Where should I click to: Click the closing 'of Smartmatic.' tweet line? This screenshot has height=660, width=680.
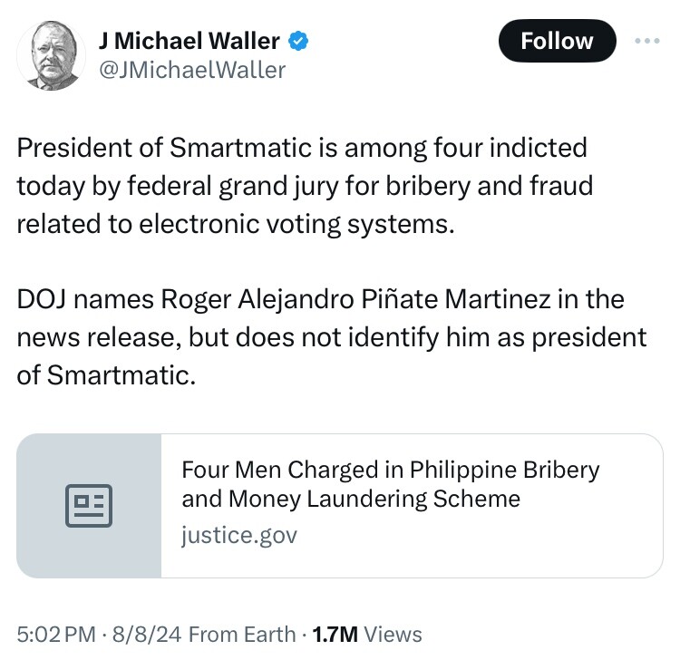pos(106,375)
